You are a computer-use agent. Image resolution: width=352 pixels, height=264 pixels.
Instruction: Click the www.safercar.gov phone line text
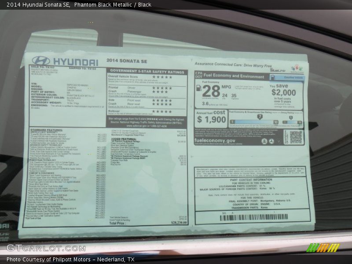(147, 126)
